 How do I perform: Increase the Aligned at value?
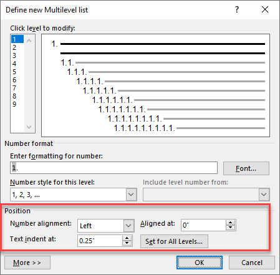point(230,223)
